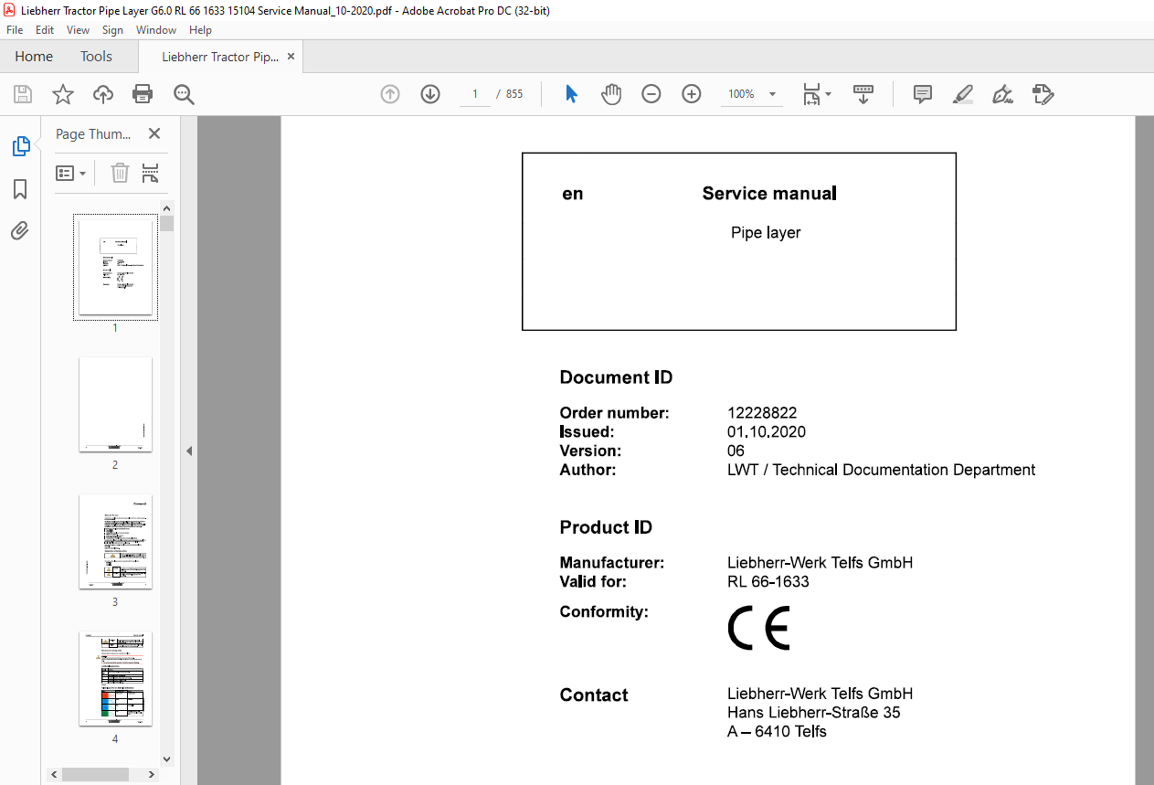Open the sign document pen icon
1154x785 pixels.
pos(1003,94)
